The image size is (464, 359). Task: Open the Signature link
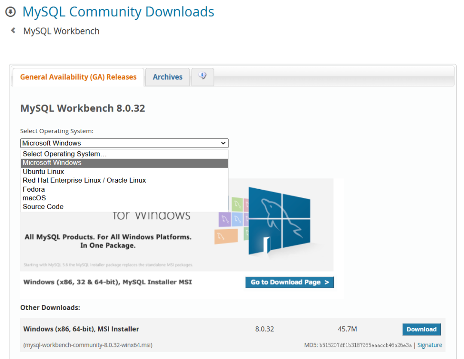point(429,345)
